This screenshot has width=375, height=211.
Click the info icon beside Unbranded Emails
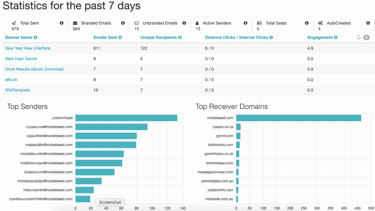coord(184,23)
